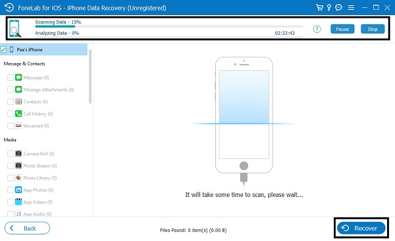This screenshot has height=241, width=395.
Task: Click the Scanning Data progress bar
Action: (x=169, y=26)
